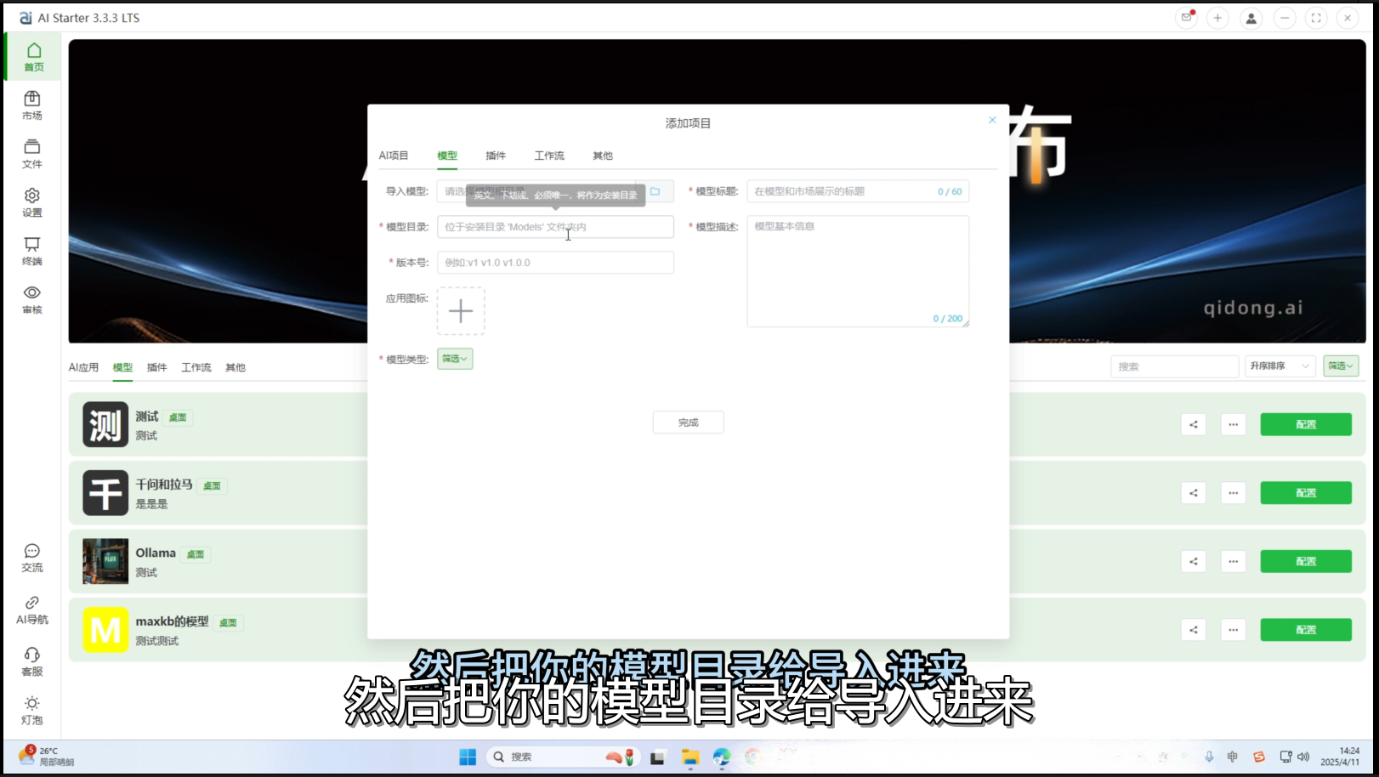
Task: Select the 其他 tab on main page
Action: tap(236, 367)
